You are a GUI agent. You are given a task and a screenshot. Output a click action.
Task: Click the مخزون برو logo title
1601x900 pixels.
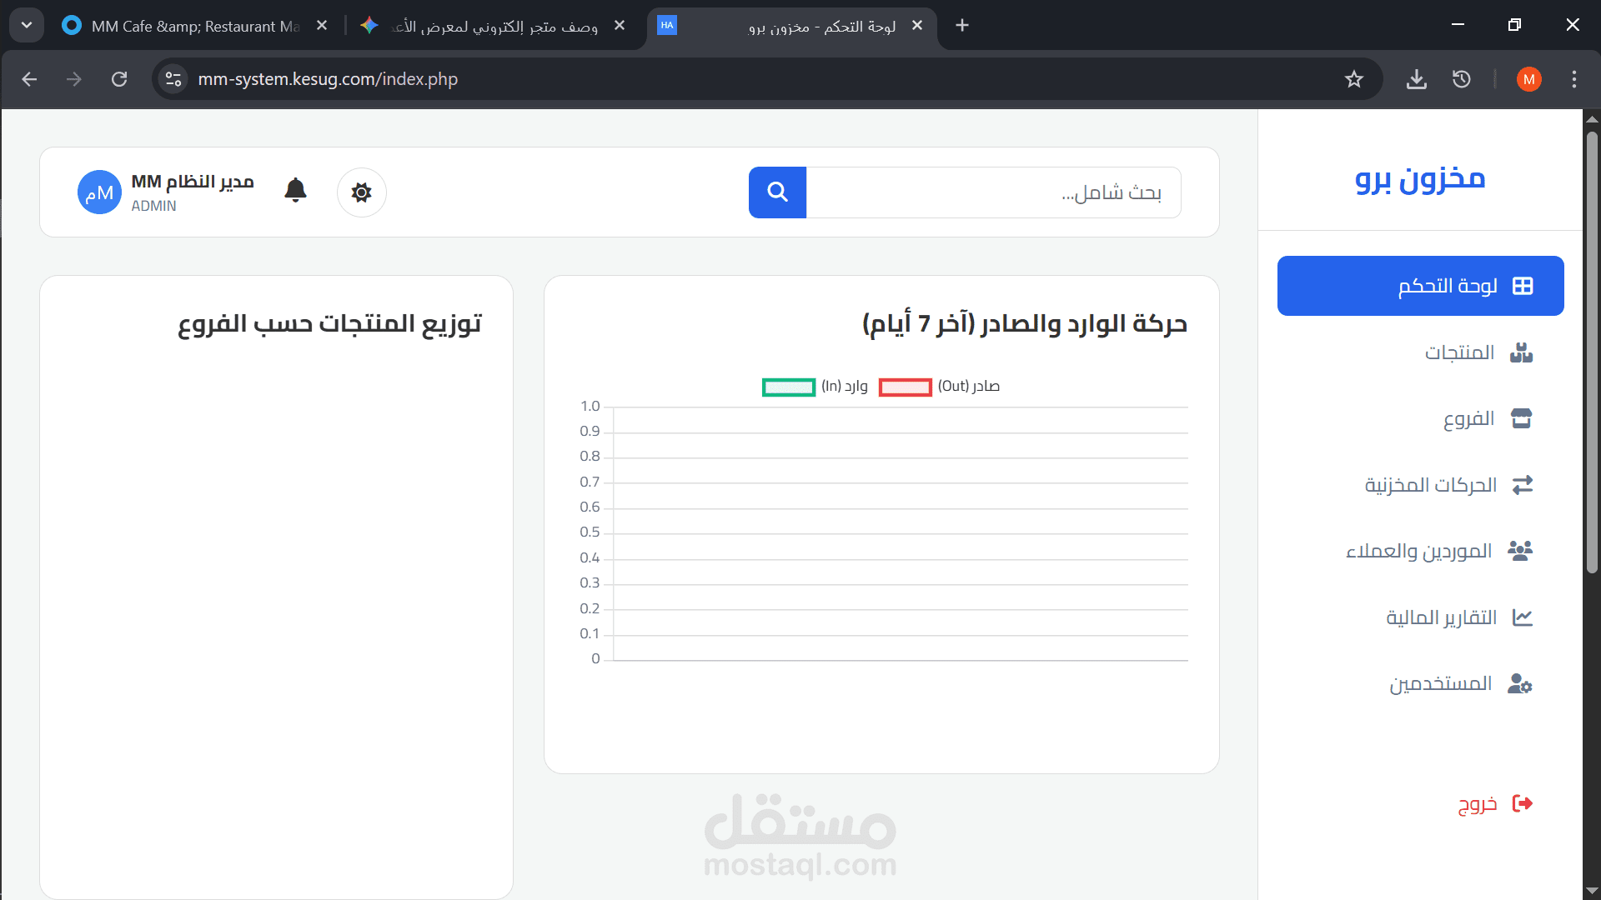point(1419,178)
